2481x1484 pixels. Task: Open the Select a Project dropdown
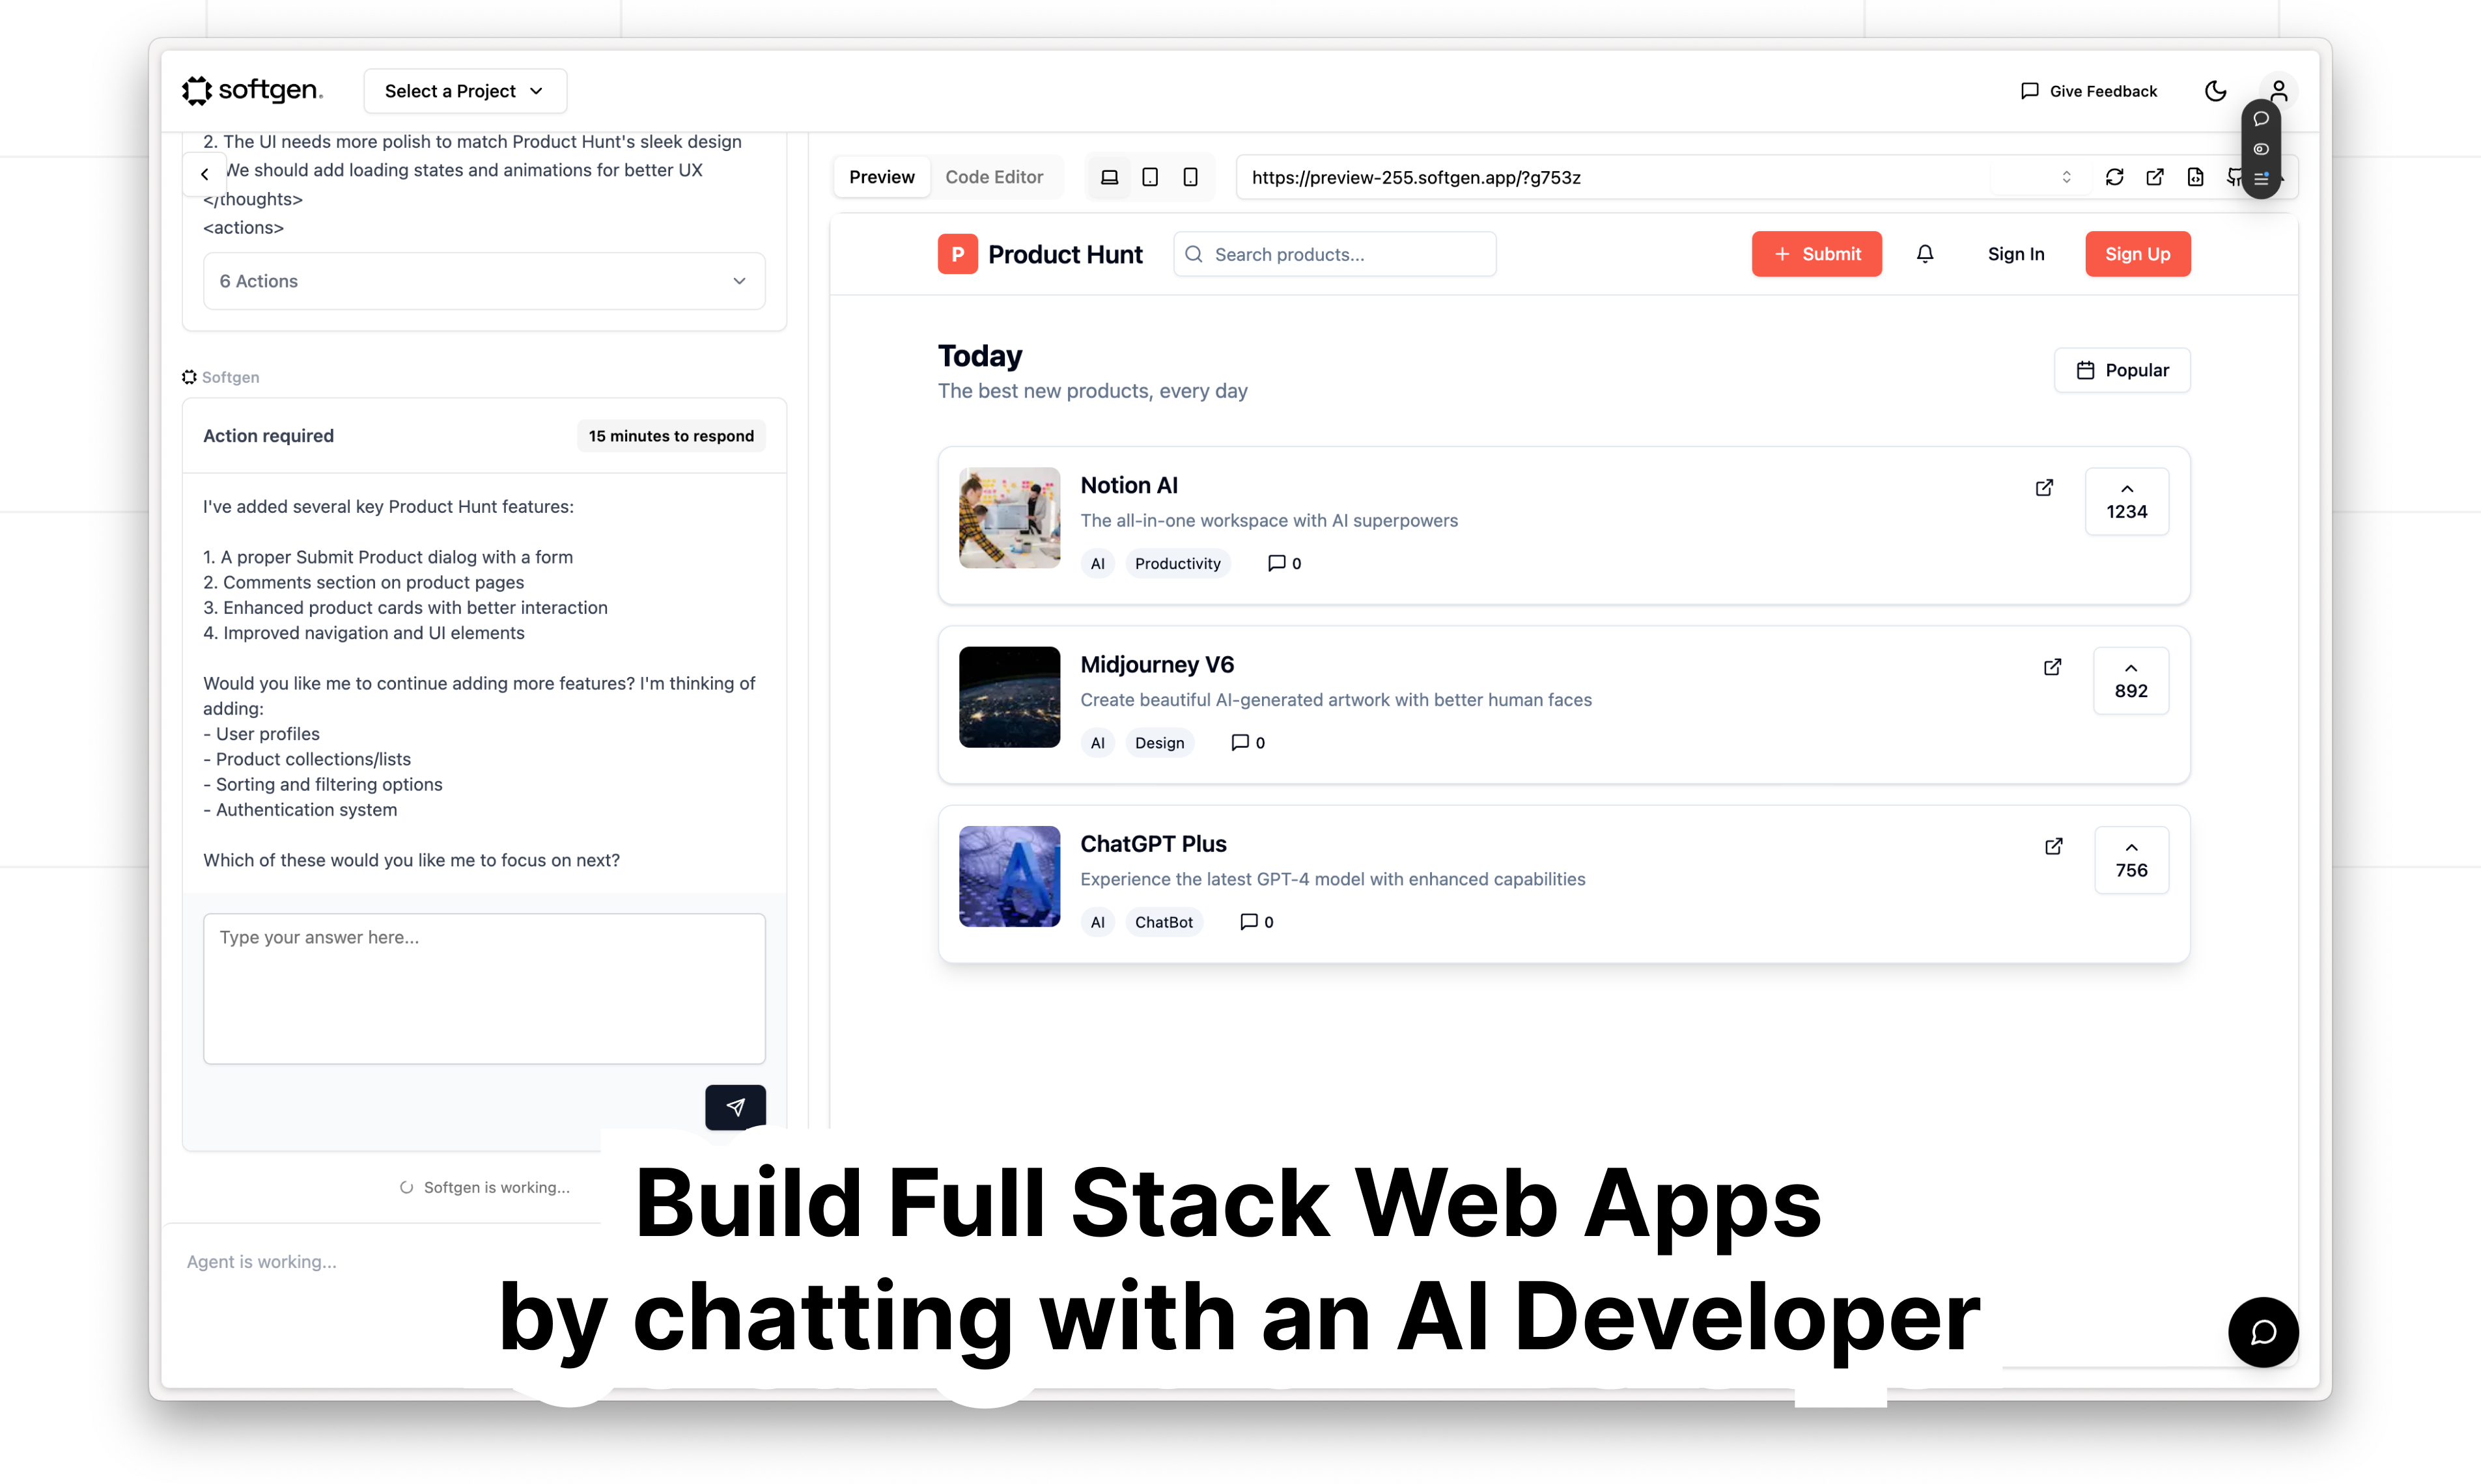[x=465, y=91]
